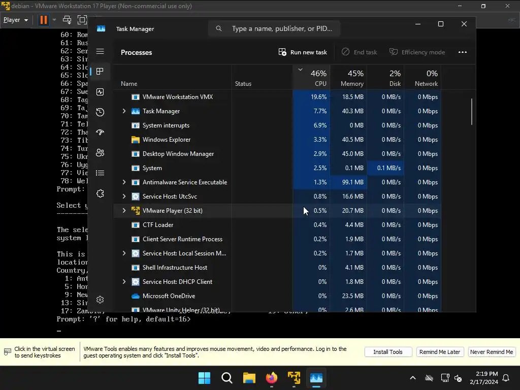
Task: Click the processes list vertical scrollbar
Action: 472,112
